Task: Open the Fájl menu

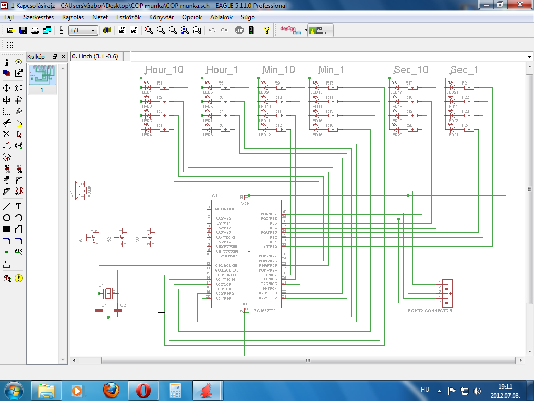Action: click(9, 17)
